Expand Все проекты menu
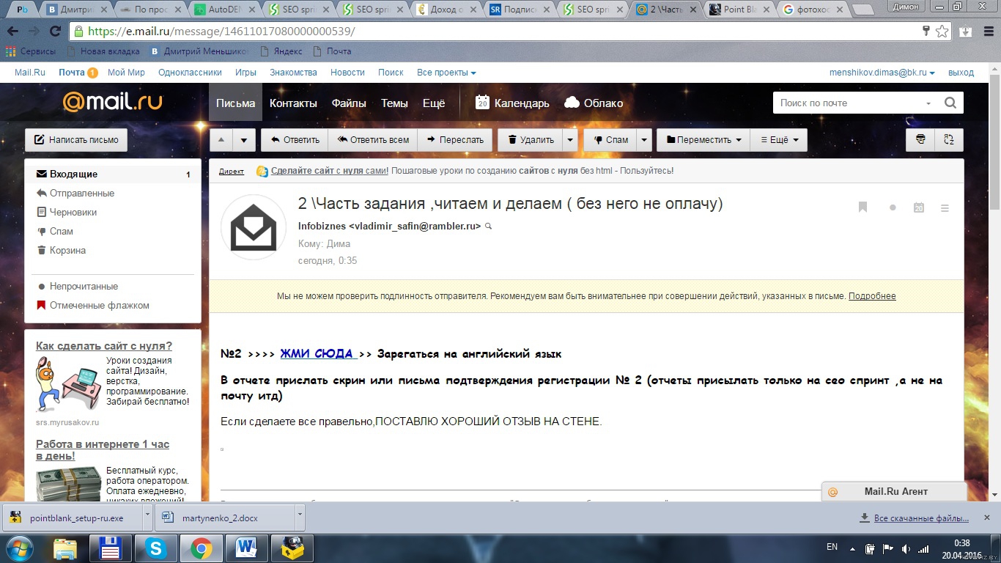 (446, 73)
